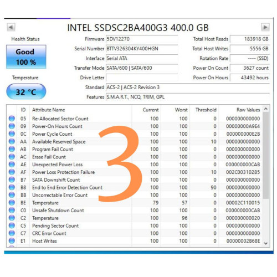Click Power On Hours value 43492 hours
The image size is (277, 277).
(250, 78)
